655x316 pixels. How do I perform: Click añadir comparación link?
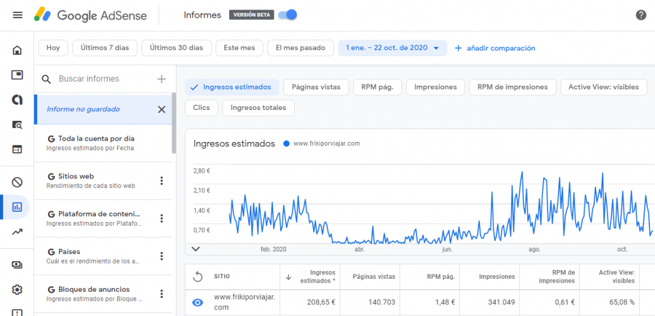point(495,48)
